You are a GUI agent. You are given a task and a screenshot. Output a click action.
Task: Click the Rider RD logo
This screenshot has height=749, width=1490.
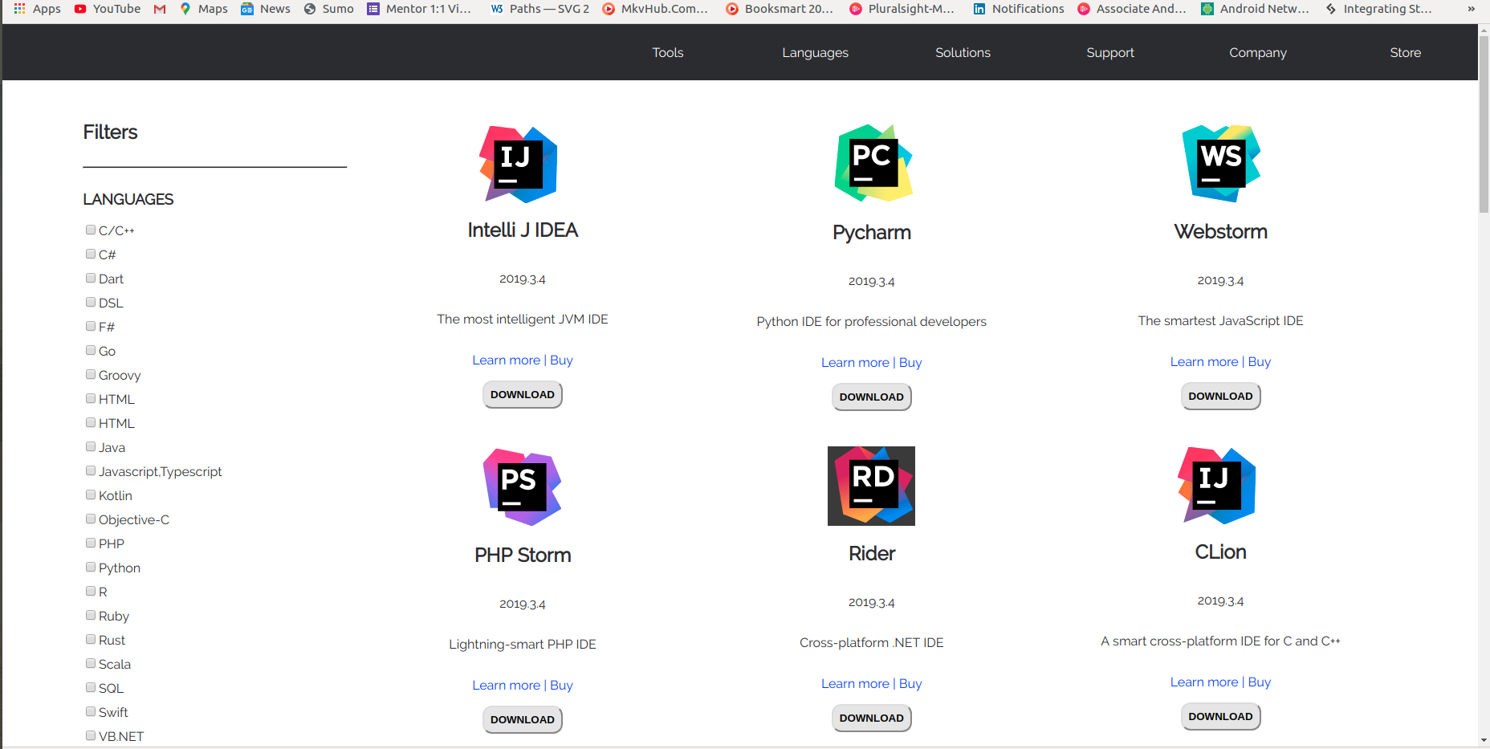pos(871,486)
